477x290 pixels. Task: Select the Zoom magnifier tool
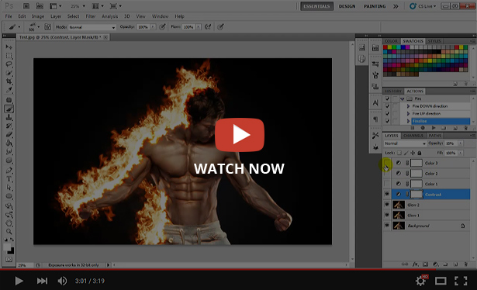click(9, 232)
